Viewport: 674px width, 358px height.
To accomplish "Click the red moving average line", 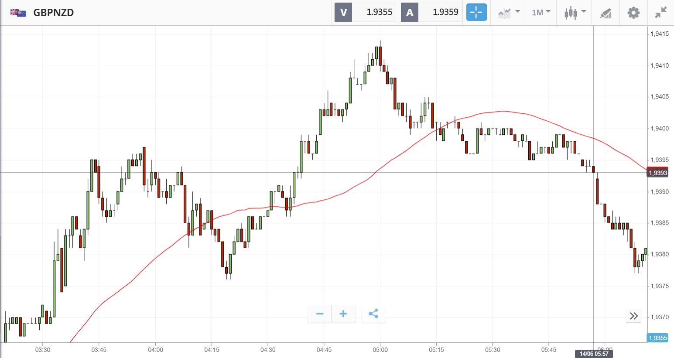I will pos(503,111).
